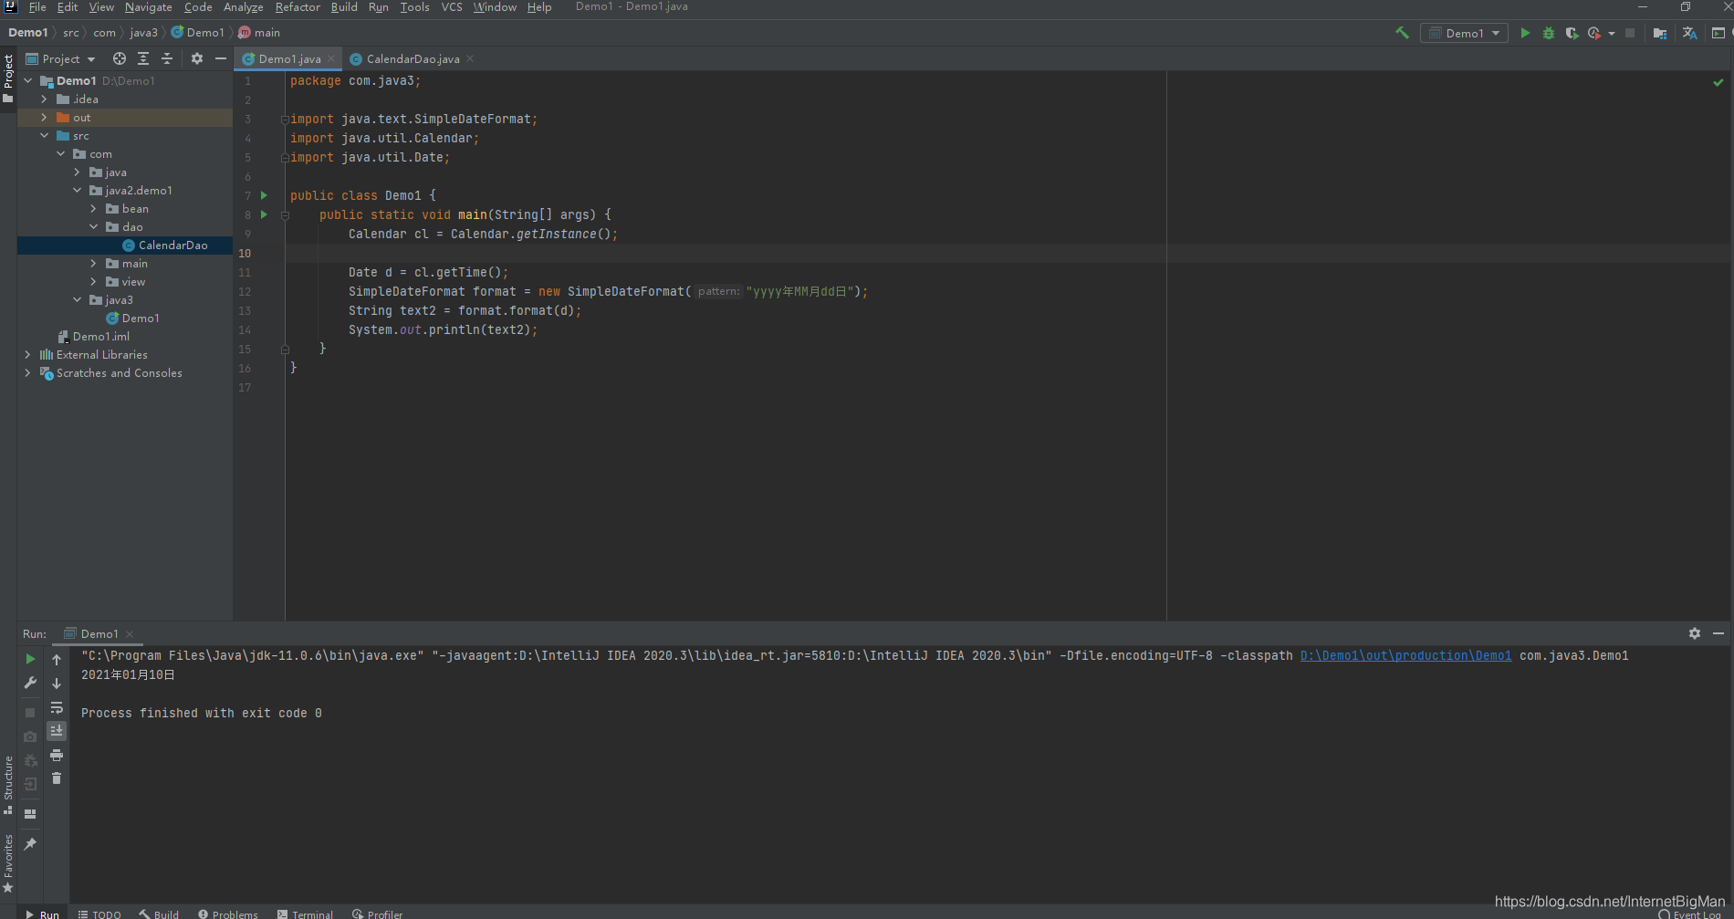This screenshot has width=1734, height=919.
Task: Click the Collapse All icon in Project panel
Action: pyautogui.click(x=167, y=58)
